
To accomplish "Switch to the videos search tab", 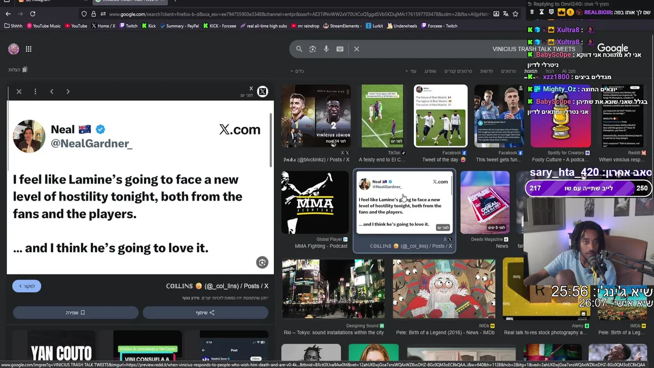I will click(508, 71).
